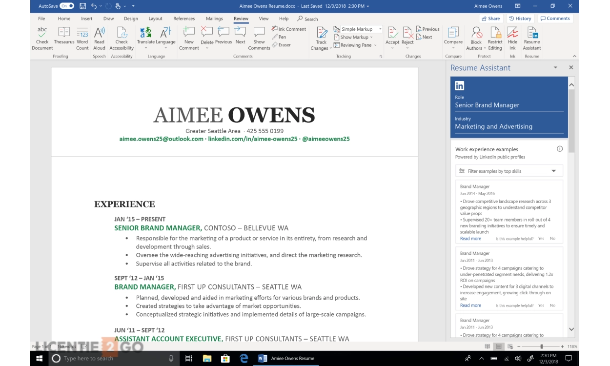
Task: Expand the Show Markup dropdown
Action: 354,37
